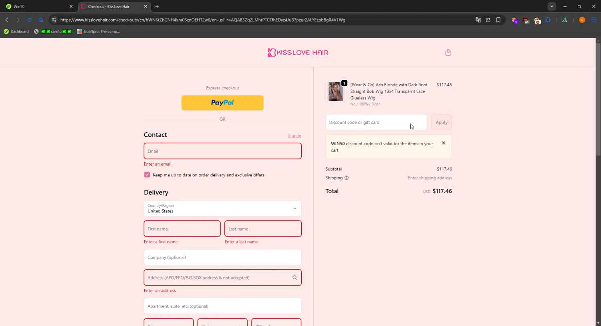Image resolution: width=601 pixels, height=326 pixels.
Task: Uncheck keep me up to date offers
Action: pyautogui.click(x=147, y=175)
